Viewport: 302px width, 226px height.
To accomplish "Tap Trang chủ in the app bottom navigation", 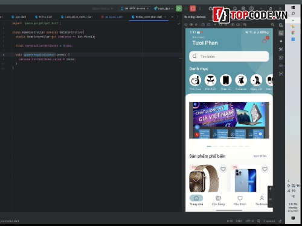I will pyautogui.click(x=196, y=200).
